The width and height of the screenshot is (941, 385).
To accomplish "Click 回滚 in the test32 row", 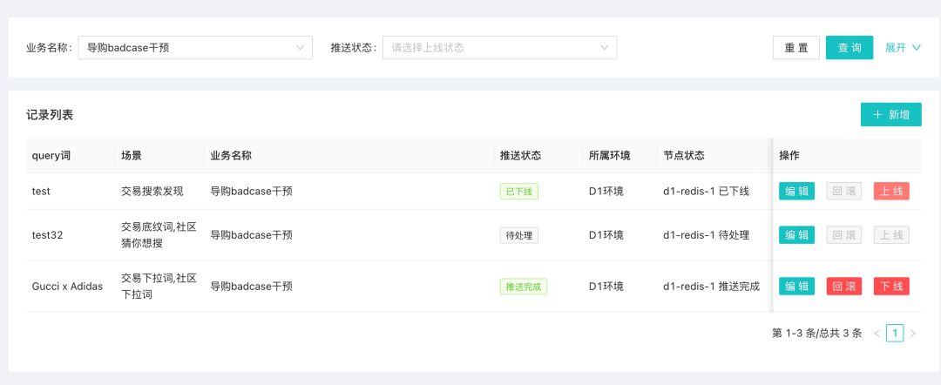I will tap(844, 235).
